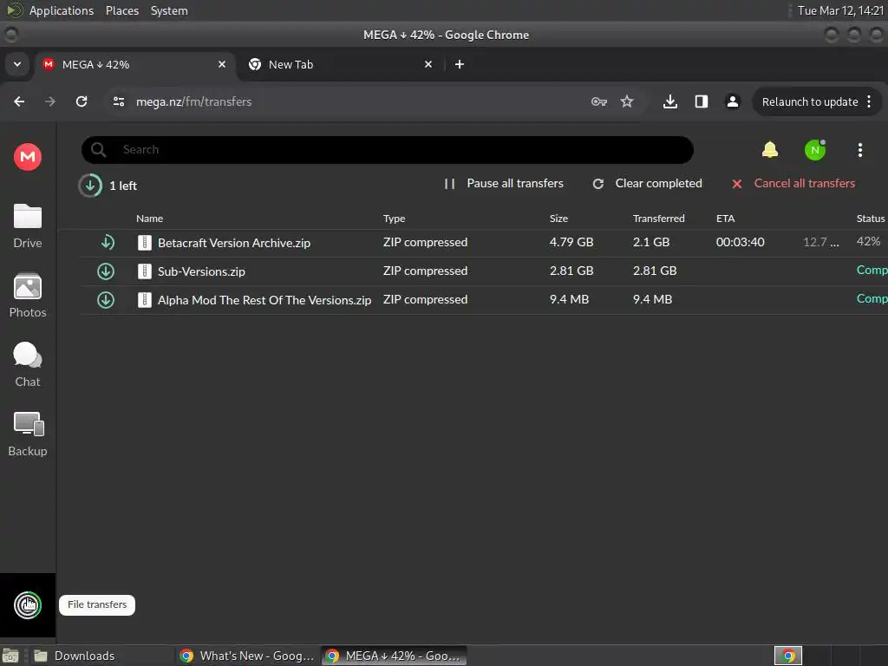The width and height of the screenshot is (888, 666).
Task: Click the zip file icon of Betacraft archive
Action: click(x=145, y=243)
